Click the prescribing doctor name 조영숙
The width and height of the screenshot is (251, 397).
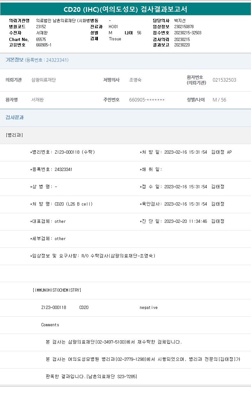pos(135,80)
